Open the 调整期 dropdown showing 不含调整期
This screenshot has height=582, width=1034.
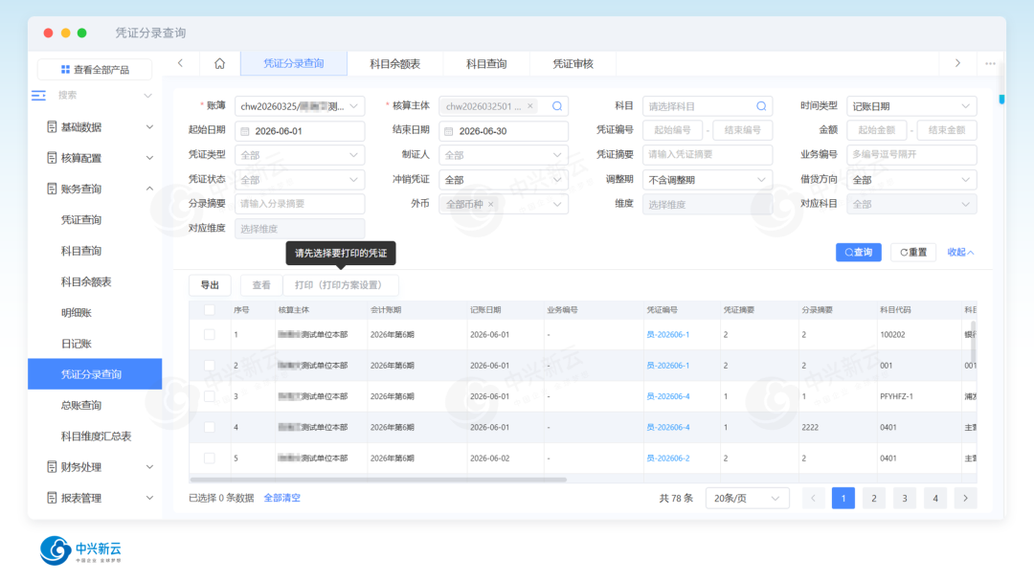coord(707,179)
